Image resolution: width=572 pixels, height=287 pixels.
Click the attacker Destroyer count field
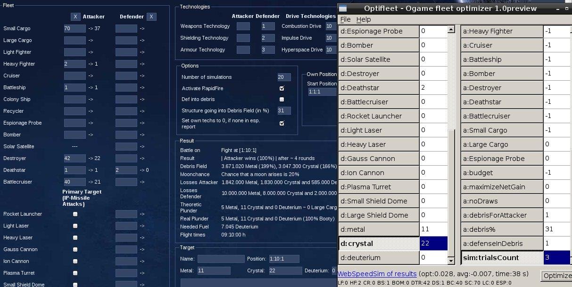point(75,158)
